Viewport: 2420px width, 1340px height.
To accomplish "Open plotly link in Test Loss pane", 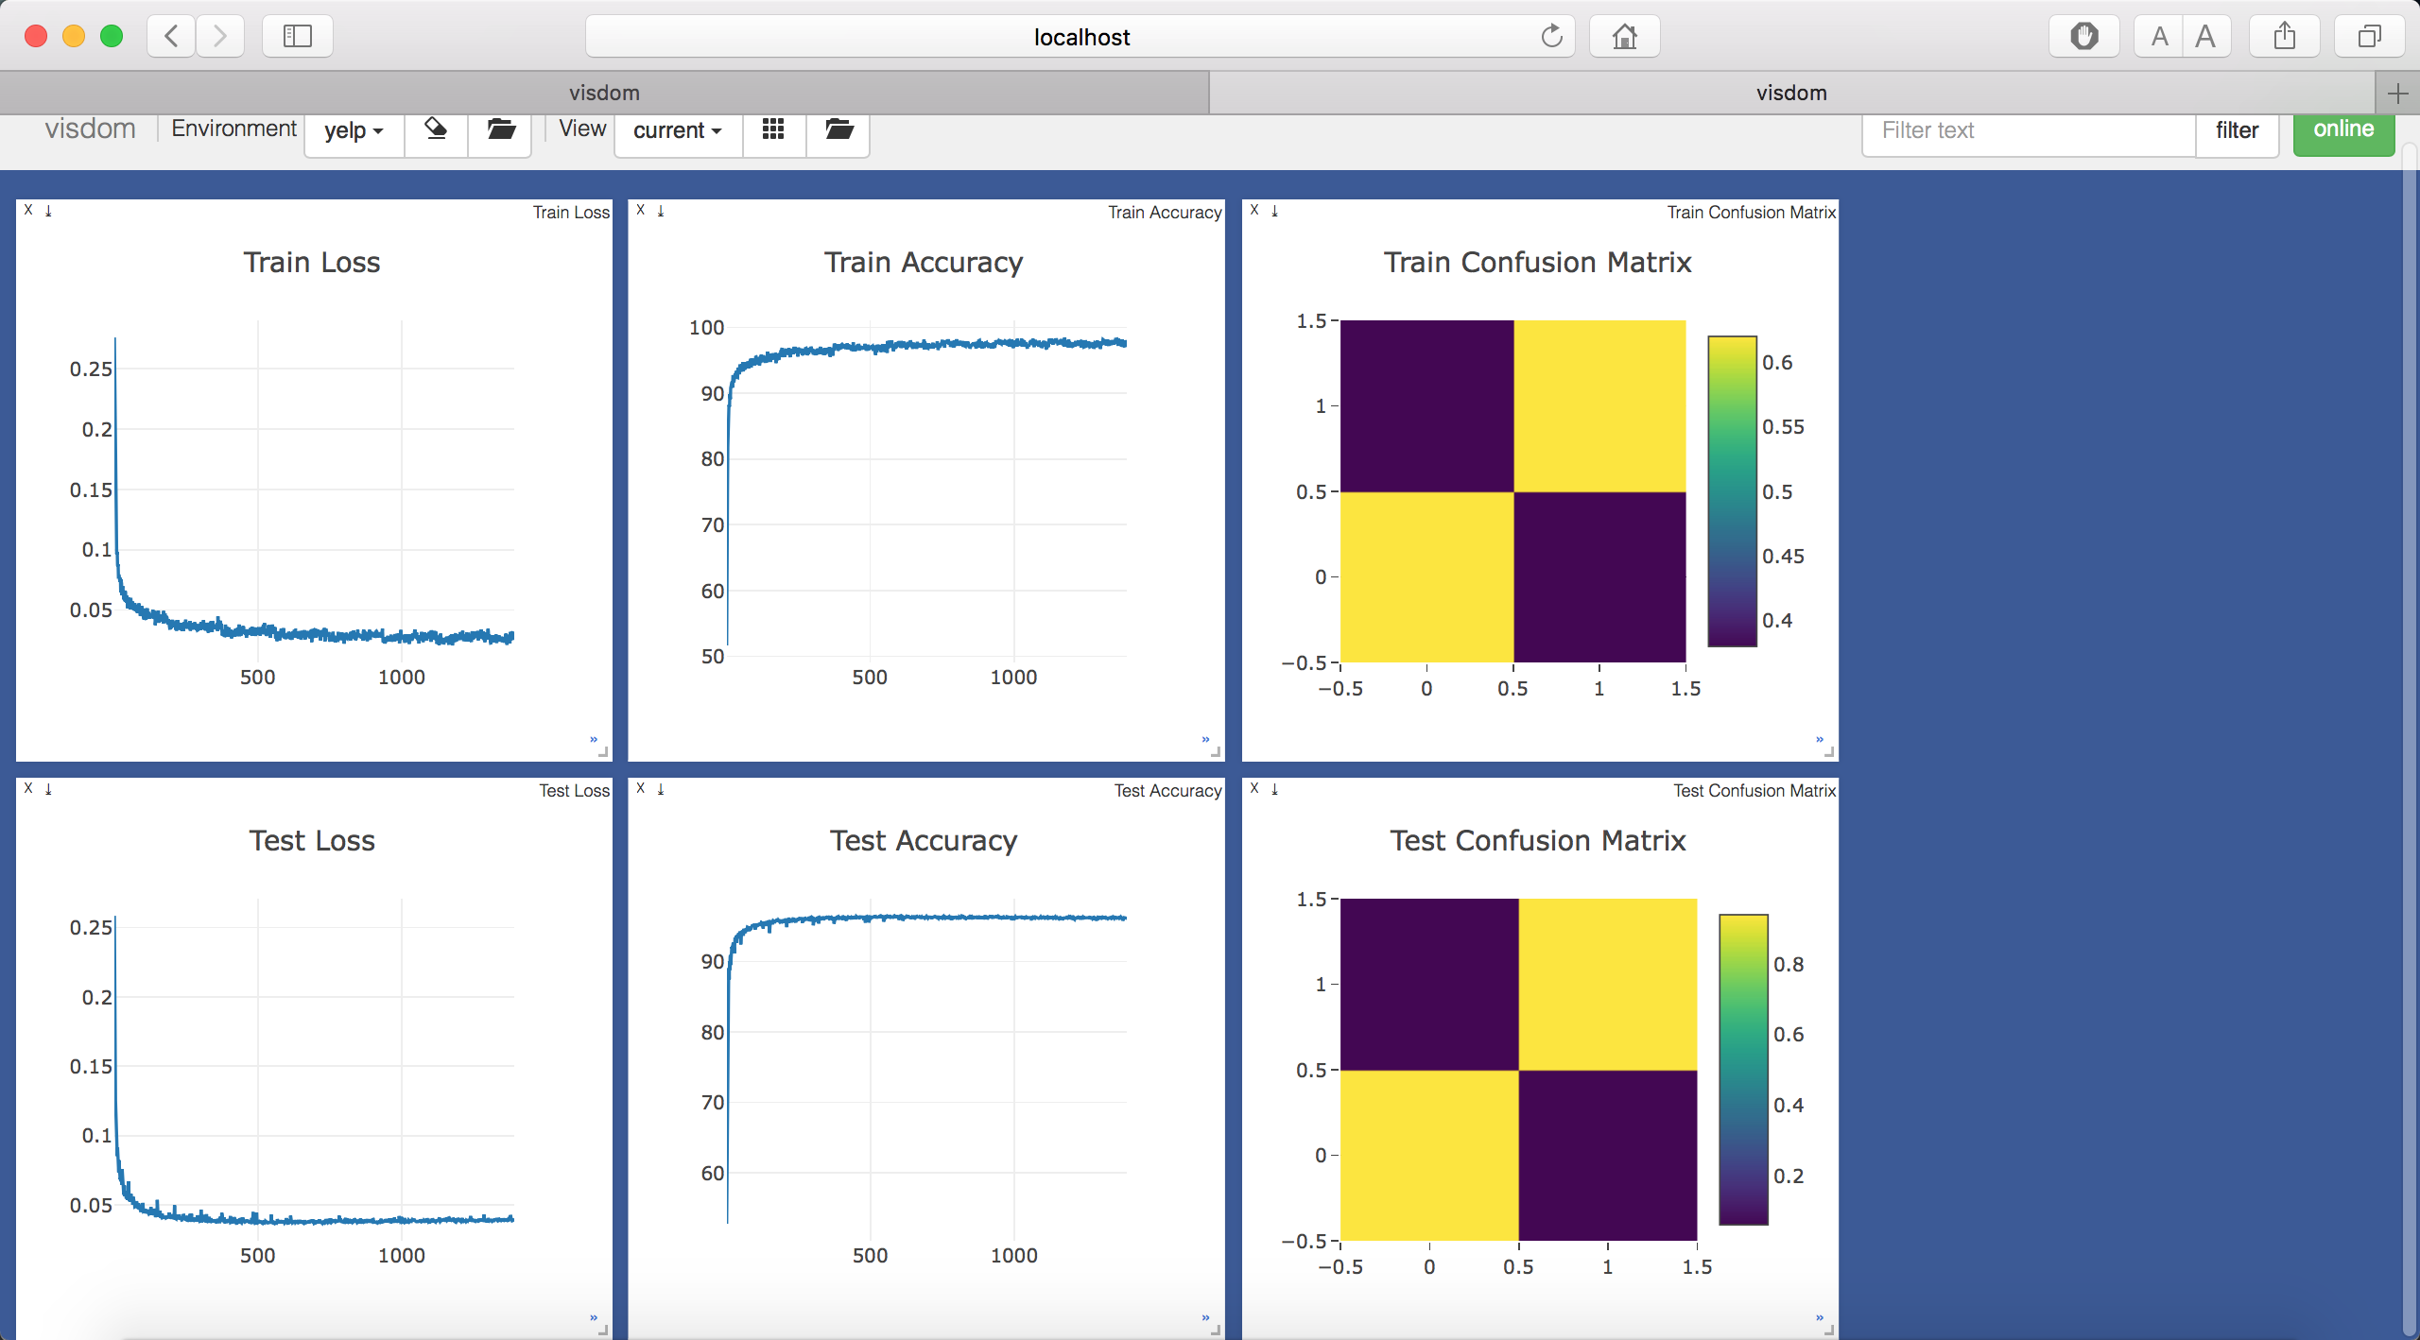I will (594, 1317).
